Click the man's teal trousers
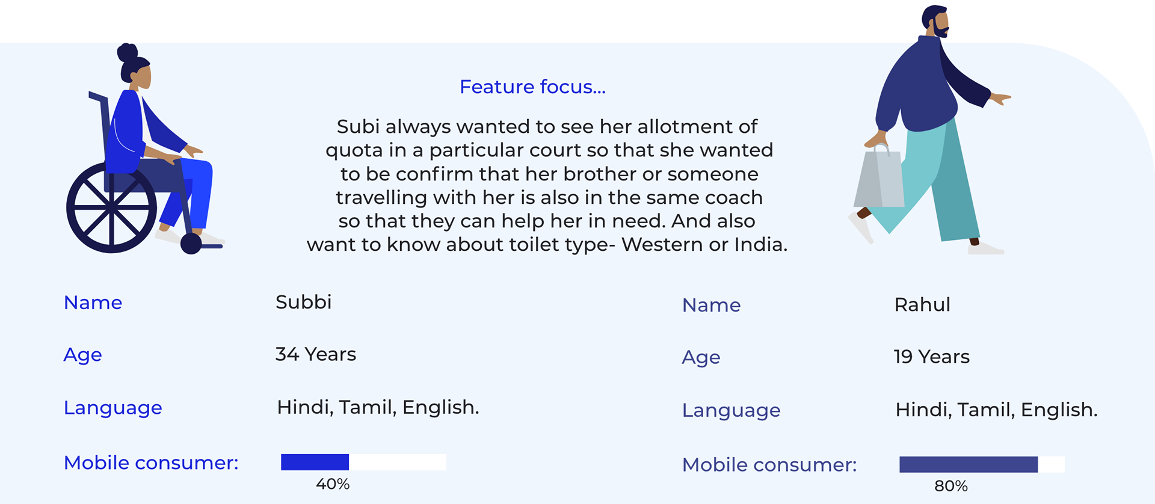 coord(926,180)
